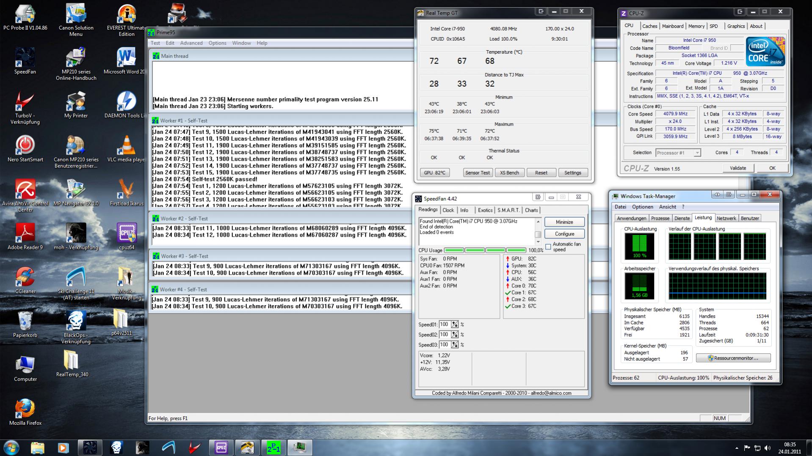
Task: Show hidden system tray icons arrow
Action: coord(737,448)
